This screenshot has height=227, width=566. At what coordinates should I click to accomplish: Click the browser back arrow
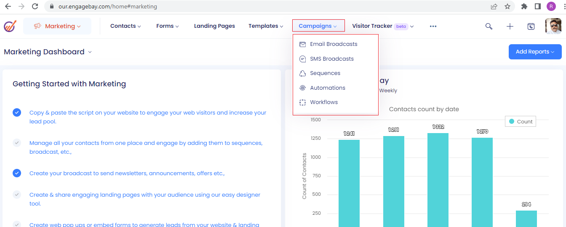tap(8, 6)
